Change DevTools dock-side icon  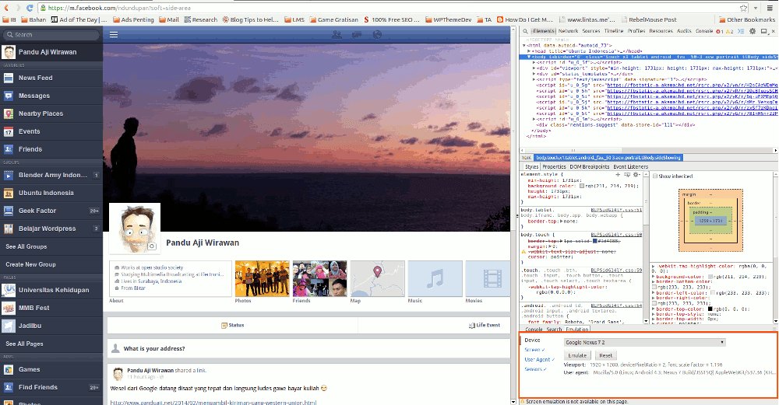point(763,31)
